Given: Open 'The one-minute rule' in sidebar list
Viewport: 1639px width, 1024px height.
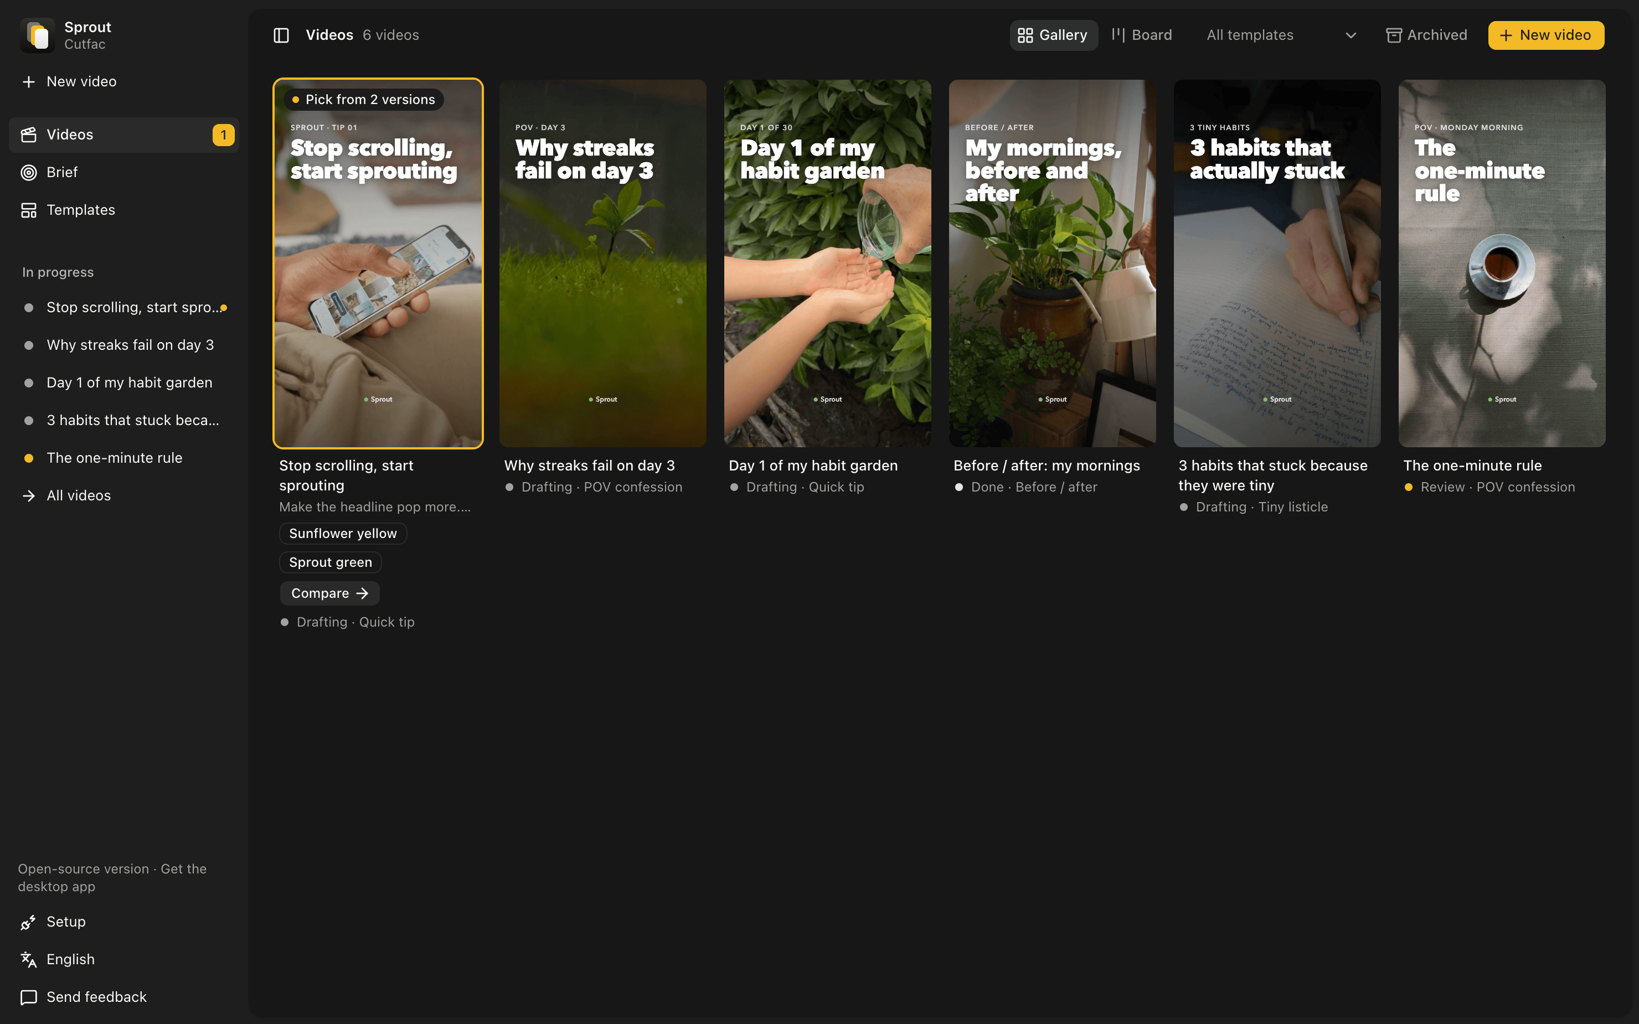Looking at the screenshot, I should (124, 458).
